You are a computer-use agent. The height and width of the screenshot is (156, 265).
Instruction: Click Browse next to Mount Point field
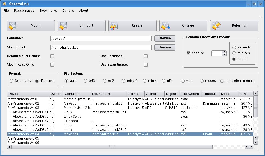tap(165, 47)
